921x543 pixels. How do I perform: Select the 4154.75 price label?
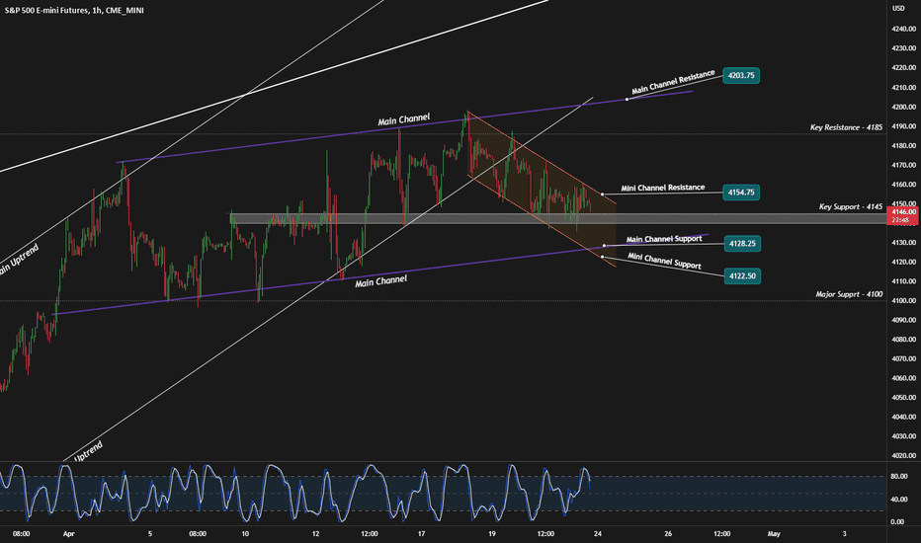point(741,193)
